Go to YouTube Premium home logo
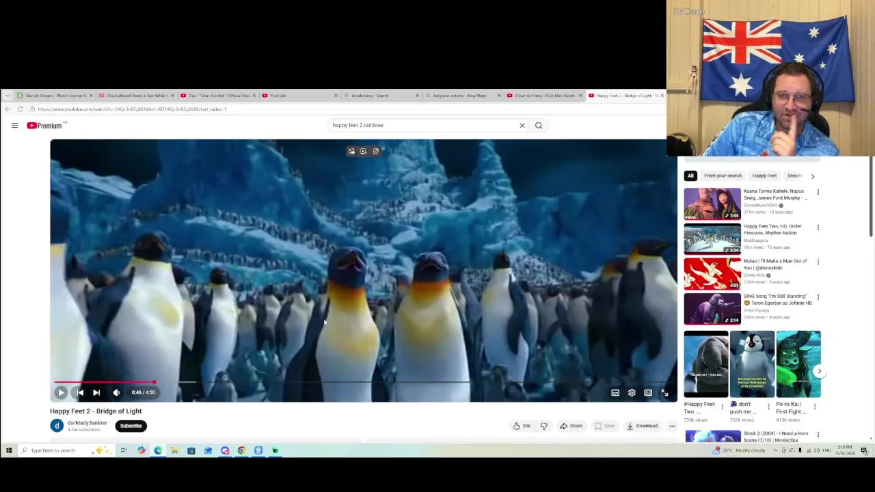The height and width of the screenshot is (492, 875). click(x=44, y=125)
